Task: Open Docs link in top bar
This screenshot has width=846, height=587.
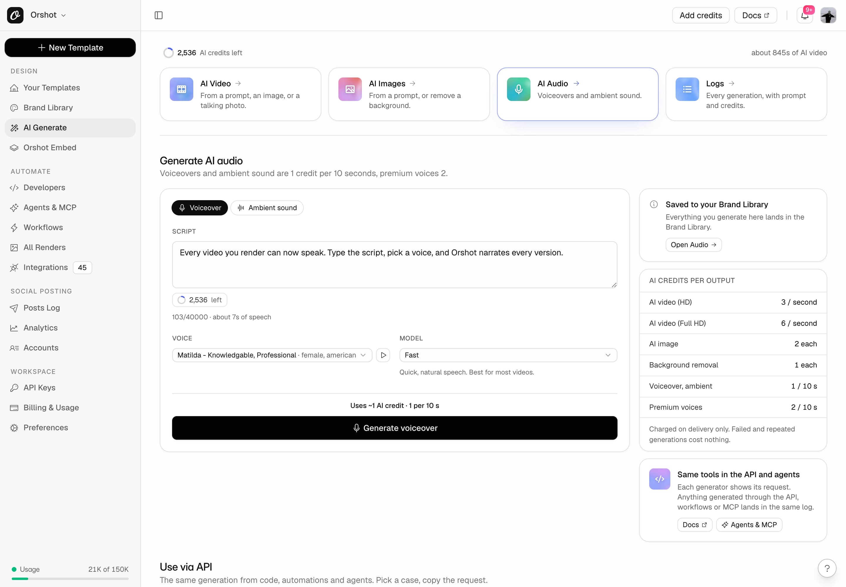Action: click(x=756, y=16)
